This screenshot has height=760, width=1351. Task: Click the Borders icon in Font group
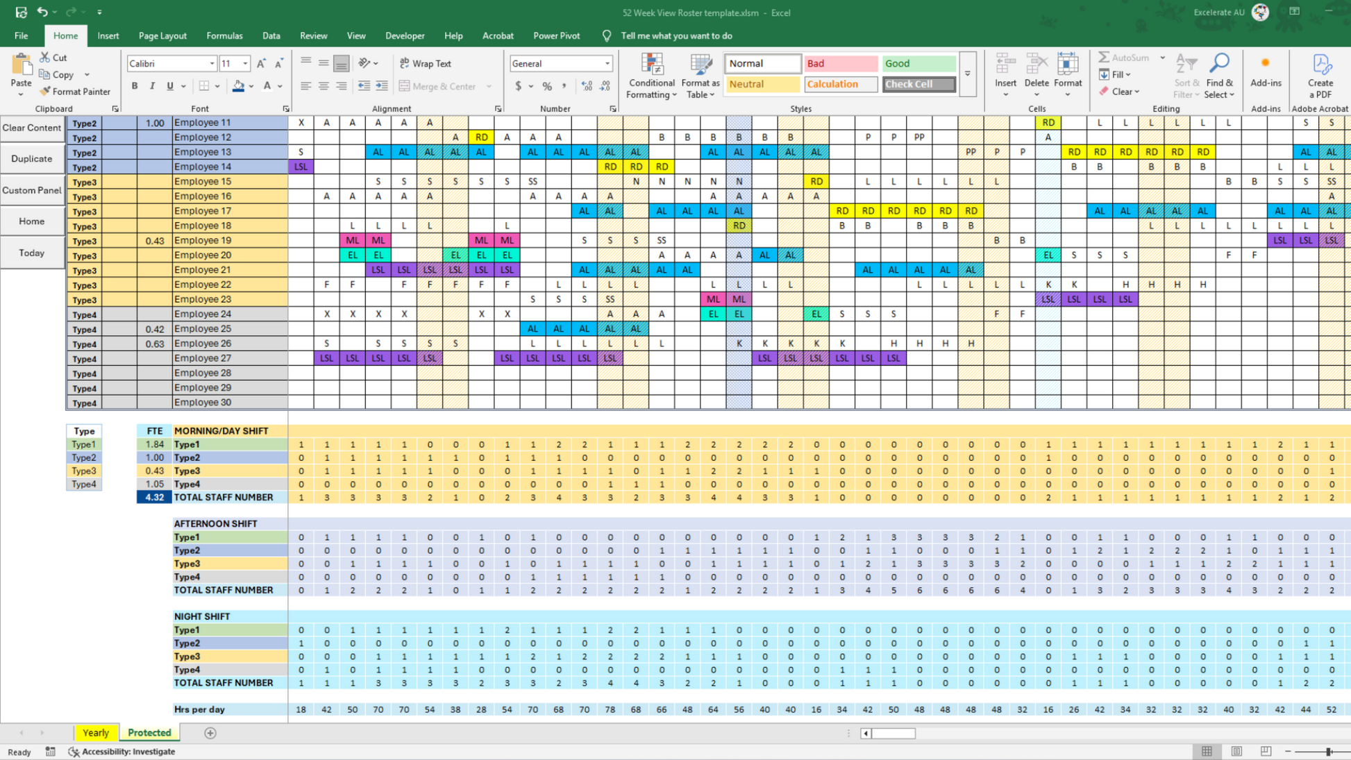204,86
